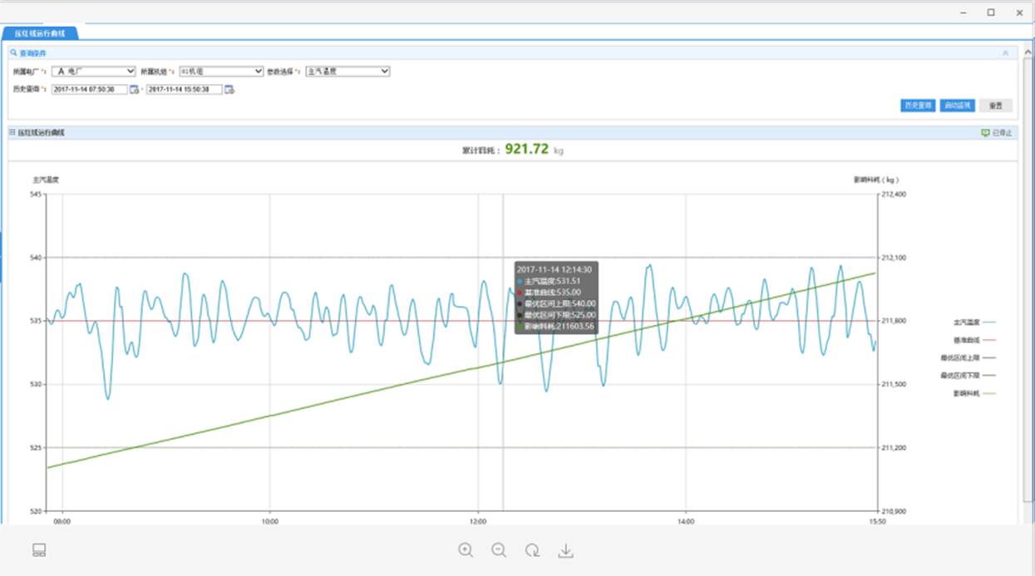Click the rotate icon in bottom toolbar

click(x=532, y=550)
